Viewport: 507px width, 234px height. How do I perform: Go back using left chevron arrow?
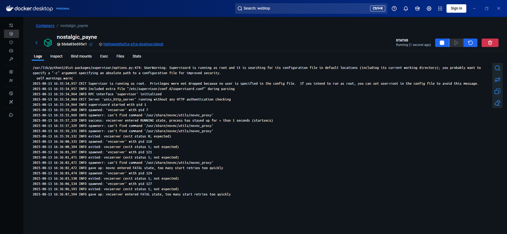(x=36, y=43)
